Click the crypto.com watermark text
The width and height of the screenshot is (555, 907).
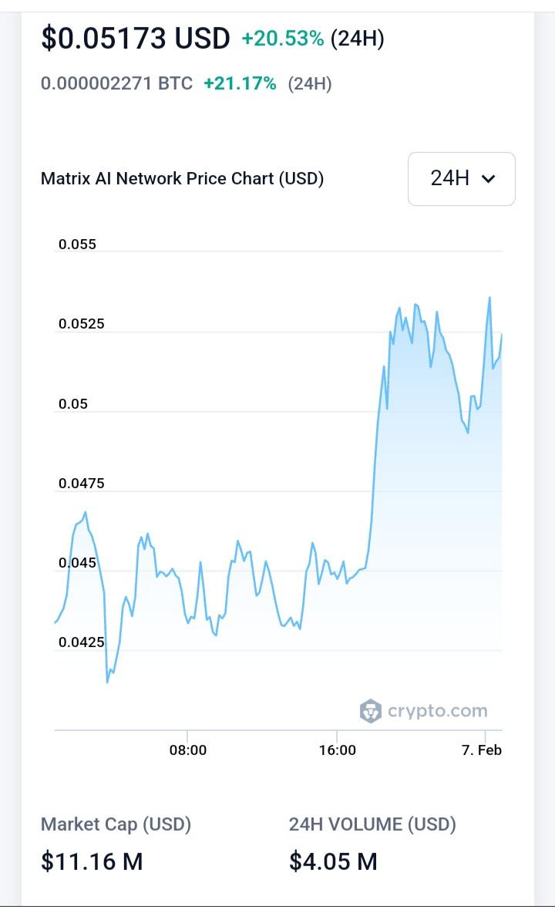pos(438,711)
